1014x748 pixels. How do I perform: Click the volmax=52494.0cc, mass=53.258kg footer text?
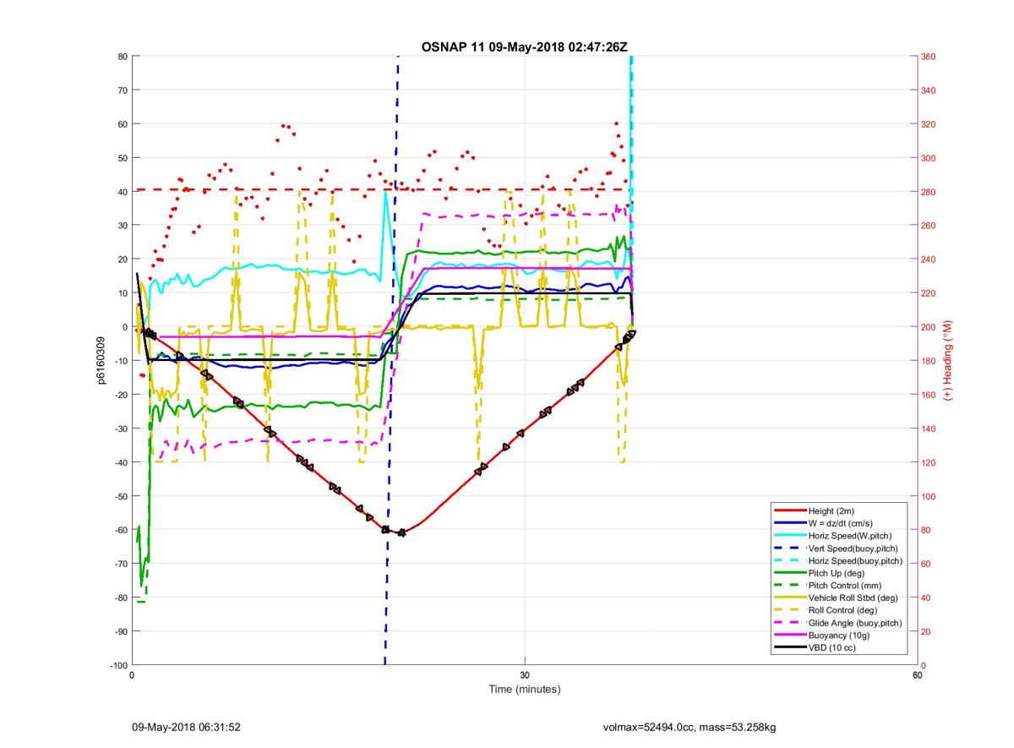coord(690,727)
